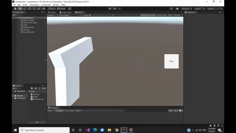Step one frame forward

[x=119, y=8]
